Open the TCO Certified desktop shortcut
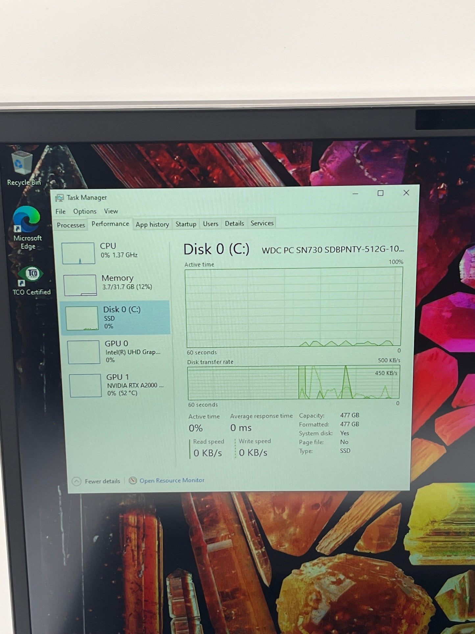The width and height of the screenshot is (475, 634). coord(31,281)
